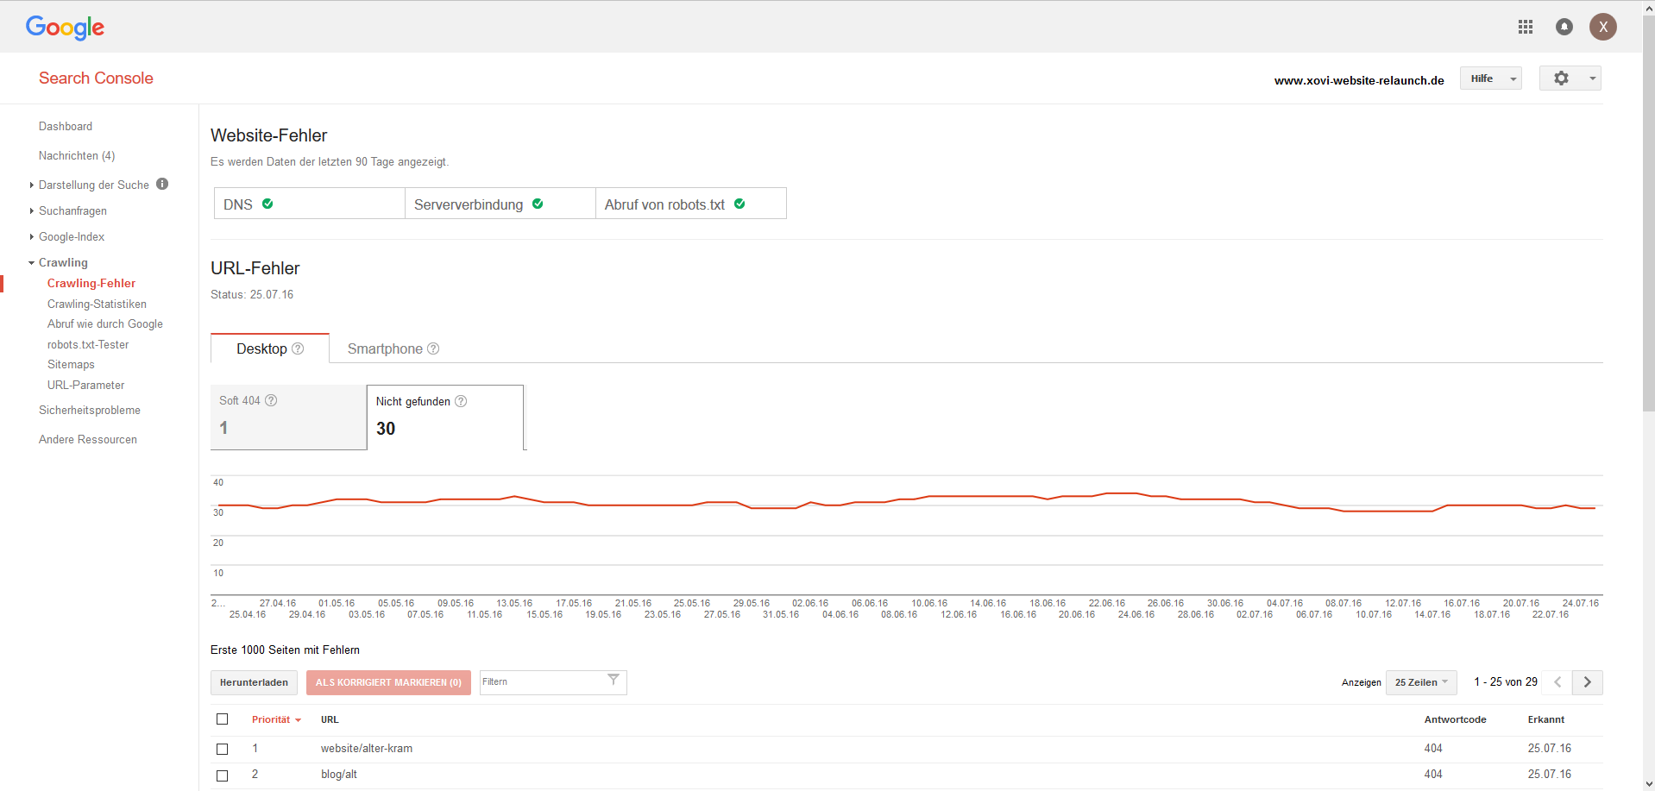Image resolution: width=1655 pixels, height=791 pixels.
Task: Open settings gear menu
Action: coord(1570,78)
